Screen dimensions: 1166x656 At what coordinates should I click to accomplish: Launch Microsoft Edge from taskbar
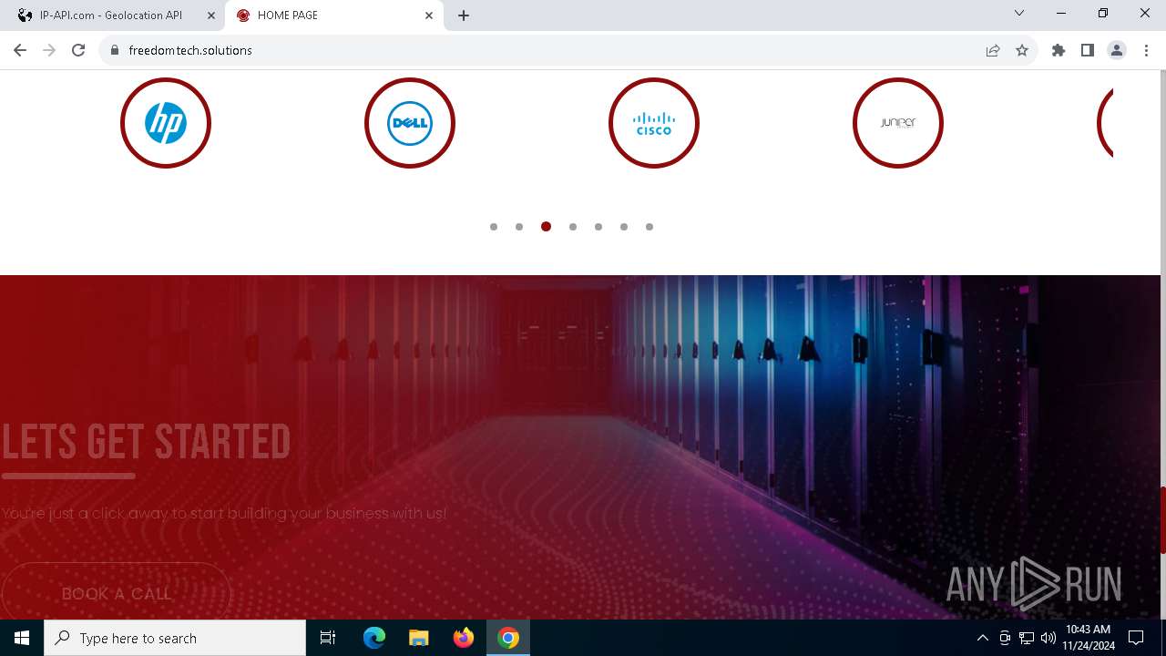[x=374, y=638]
